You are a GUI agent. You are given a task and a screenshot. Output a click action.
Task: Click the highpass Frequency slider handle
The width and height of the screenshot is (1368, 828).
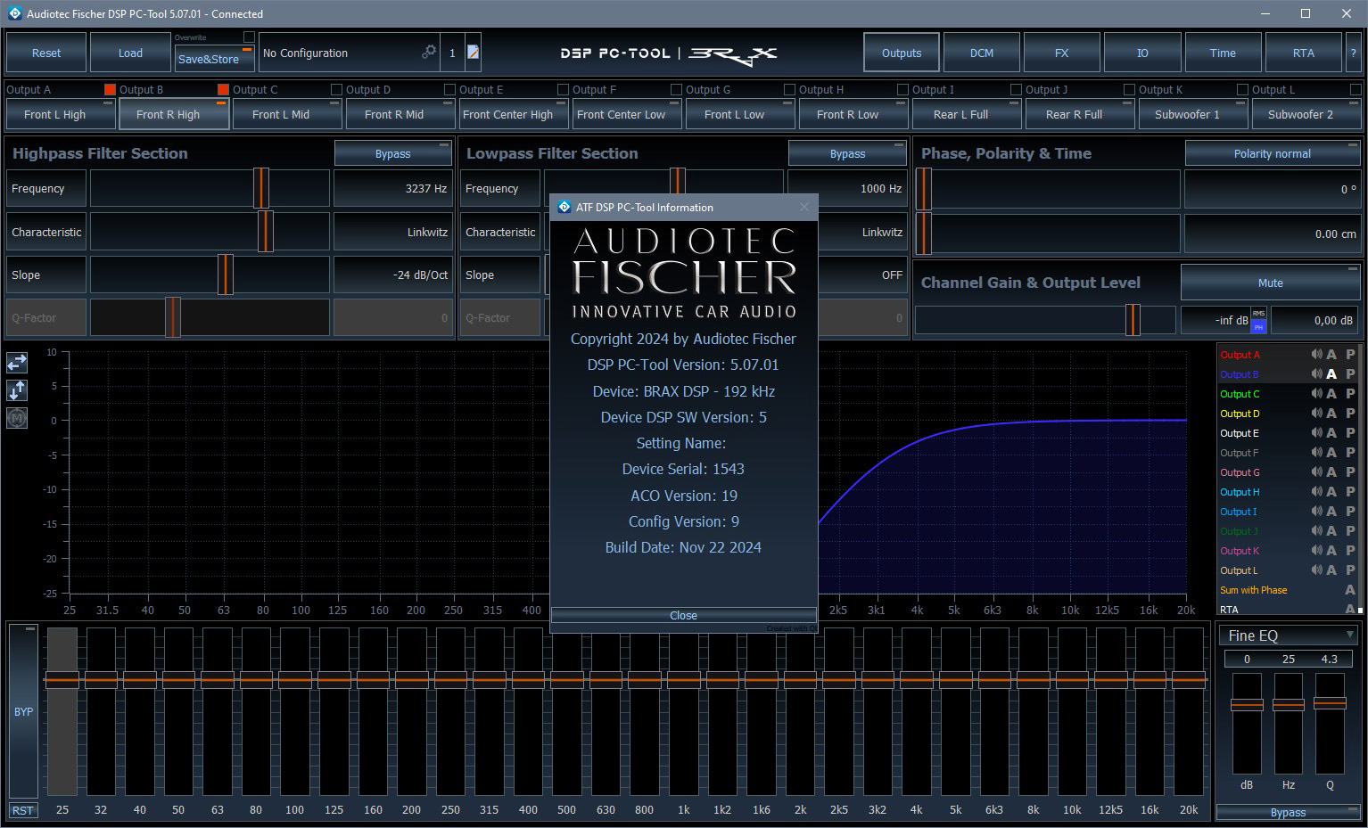tap(260, 188)
